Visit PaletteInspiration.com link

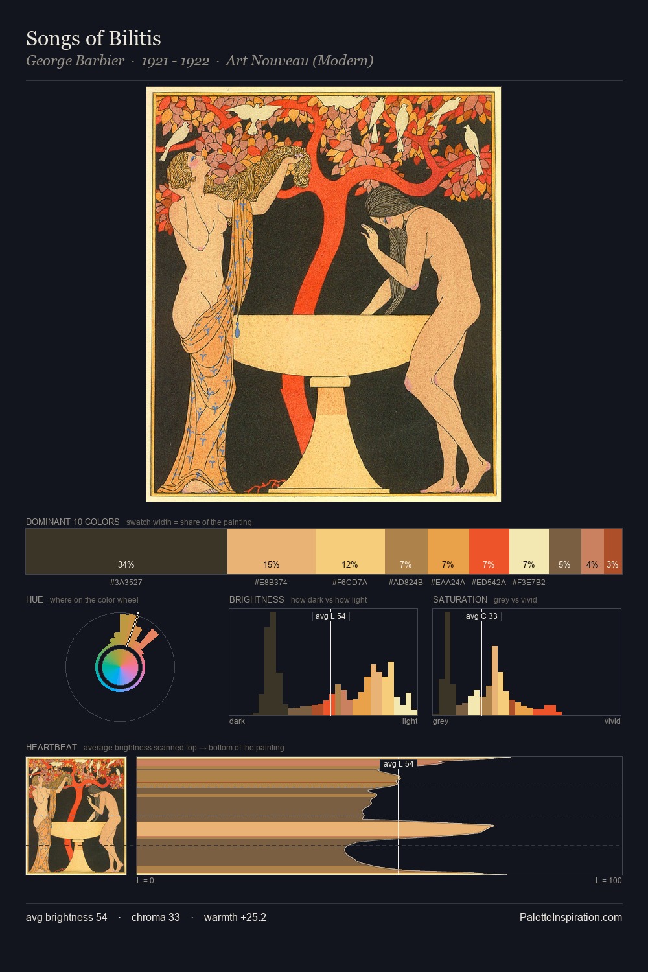coord(571,917)
